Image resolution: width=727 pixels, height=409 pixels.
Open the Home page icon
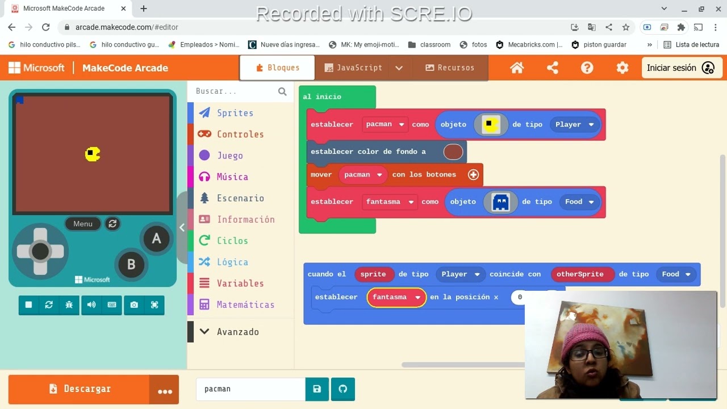(517, 68)
